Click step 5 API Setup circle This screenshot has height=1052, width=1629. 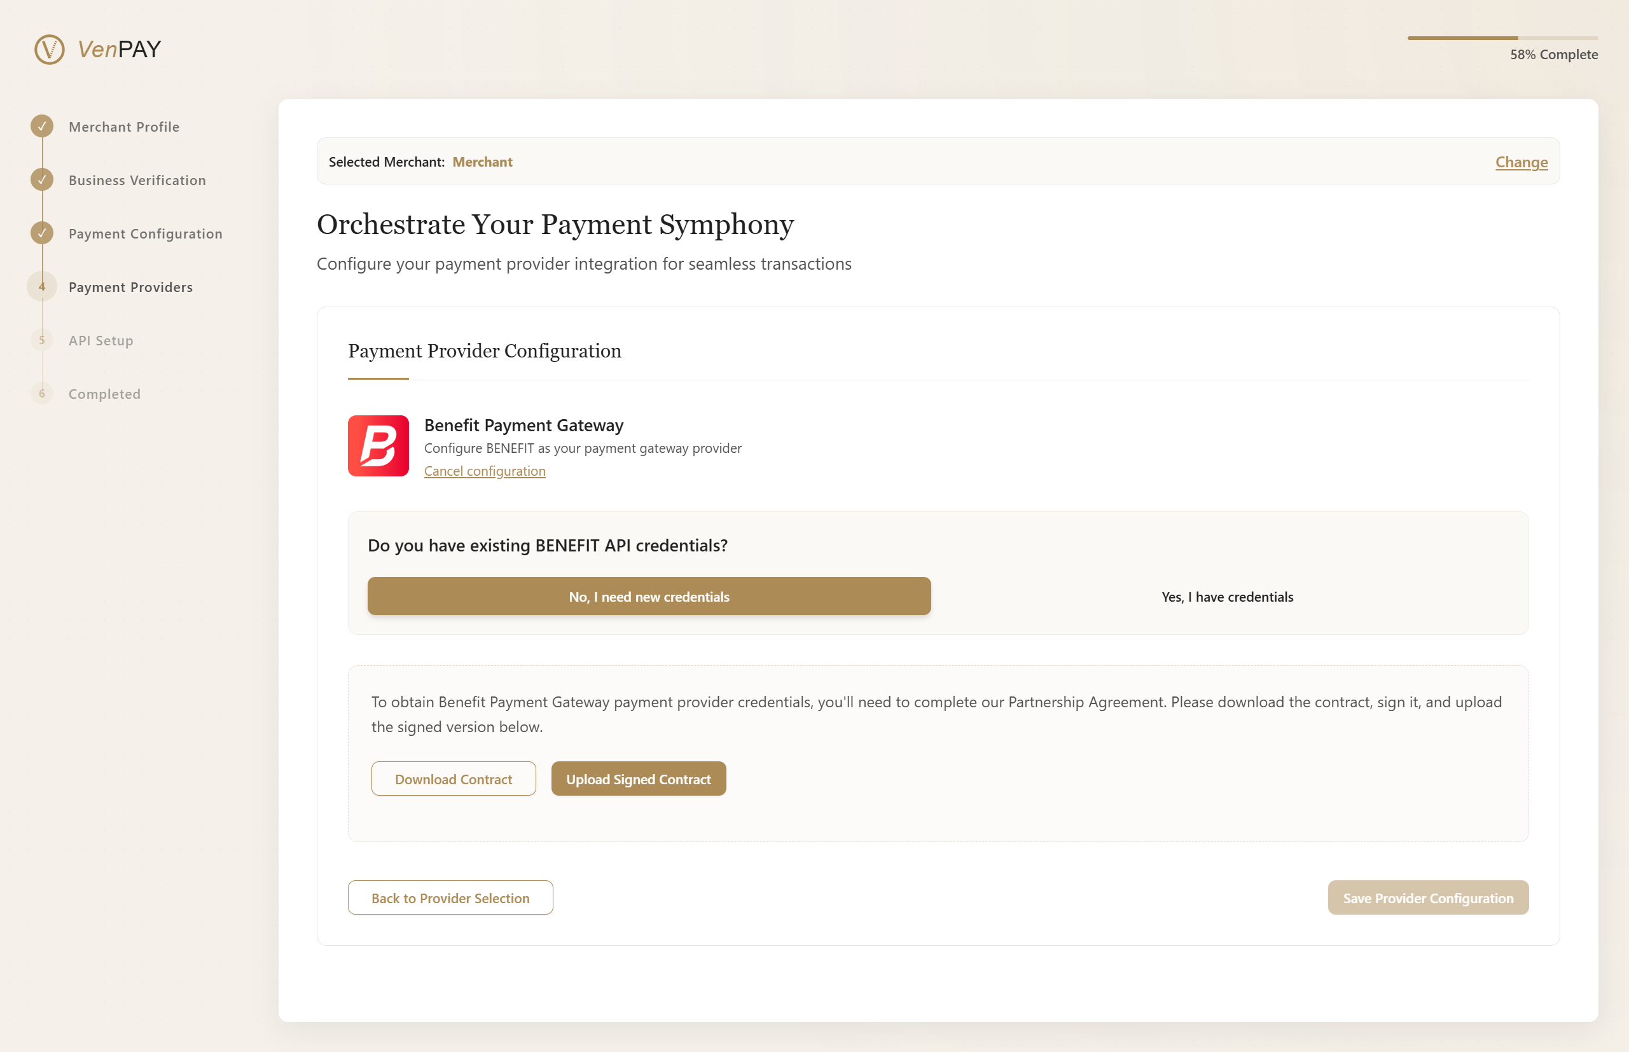pyautogui.click(x=43, y=340)
